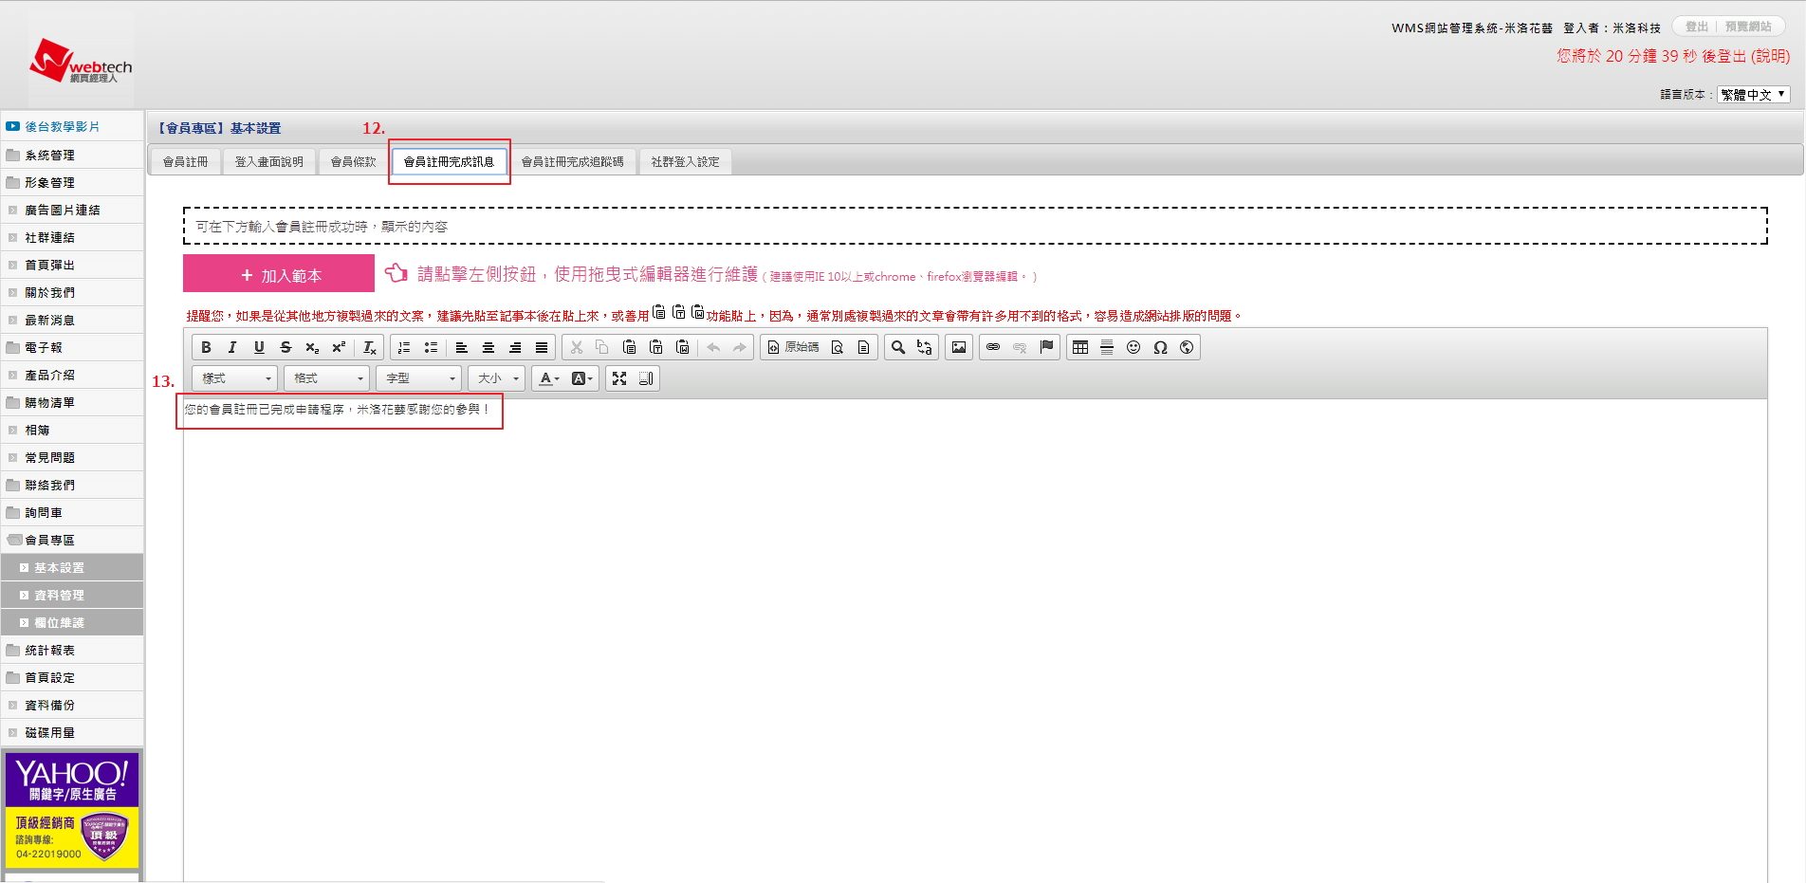This screenshot has width=1806, height=883.
Task: Click the 登出 logout link
Action: coord(1696,27)
